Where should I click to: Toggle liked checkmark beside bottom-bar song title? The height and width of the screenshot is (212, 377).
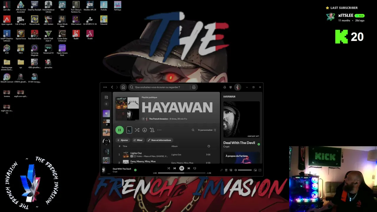click(x=135, y=170)
